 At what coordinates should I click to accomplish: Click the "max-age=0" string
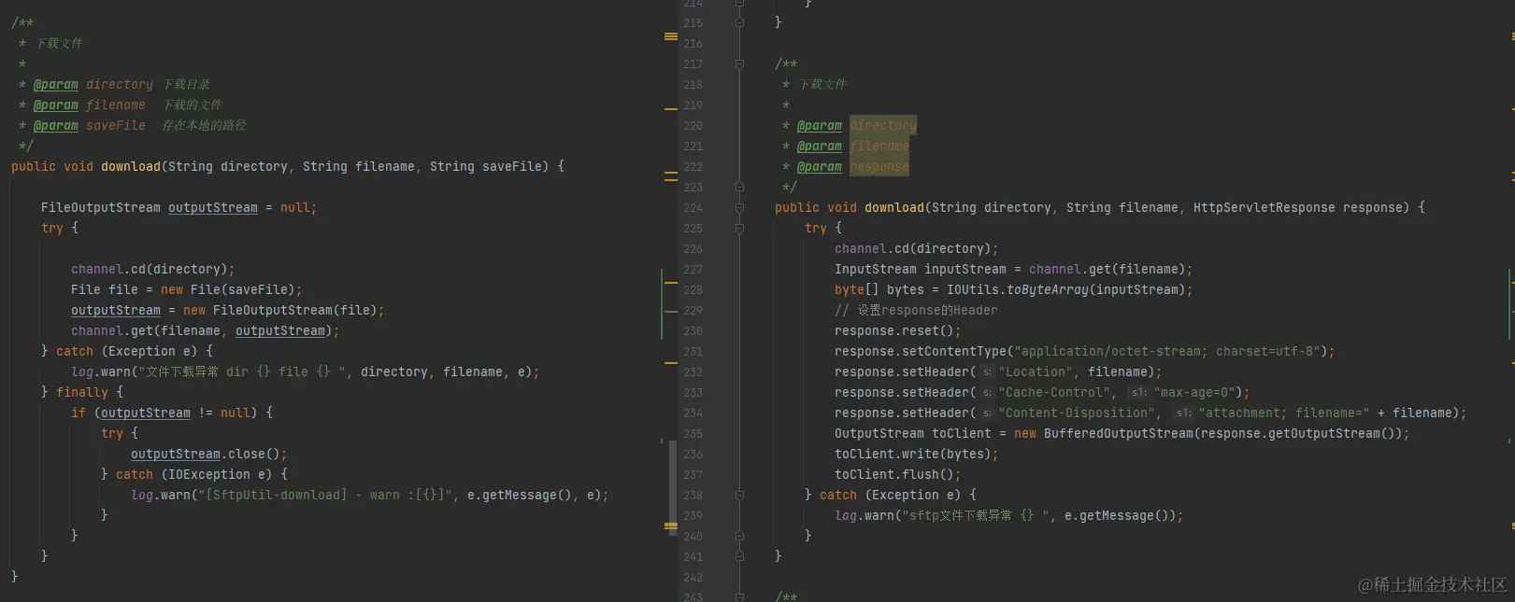point(1195,393)
